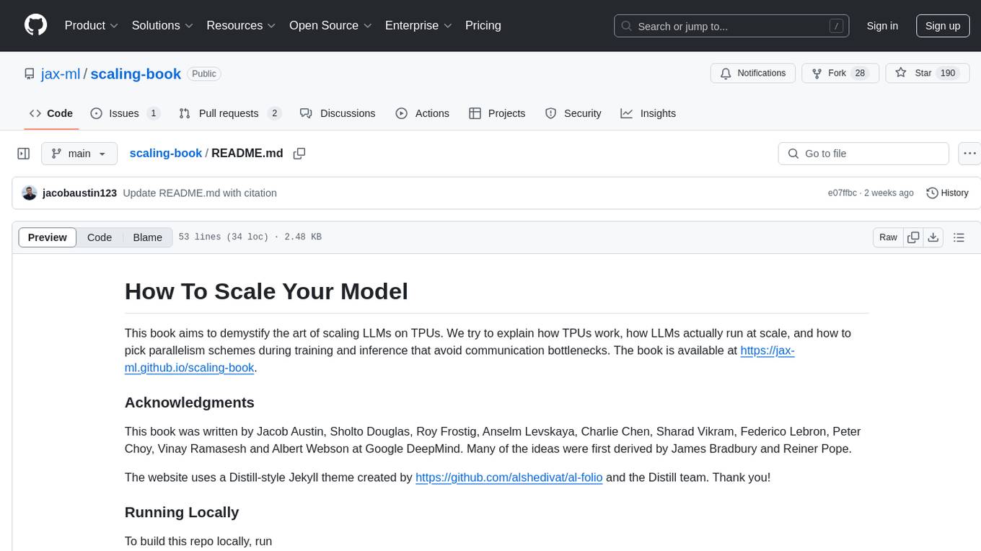View file History

click(947, 193)
